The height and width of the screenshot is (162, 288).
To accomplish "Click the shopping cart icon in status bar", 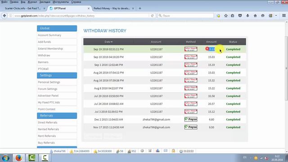I will tap(150, 151).
